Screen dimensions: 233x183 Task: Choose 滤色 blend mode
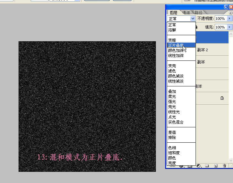tap(181, 71)
